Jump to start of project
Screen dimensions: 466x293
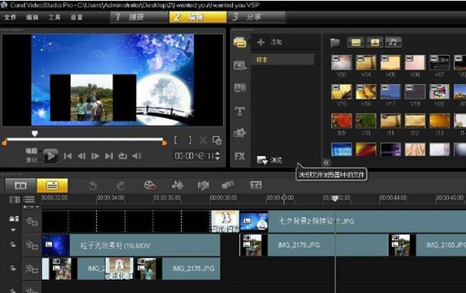(68, 156)
